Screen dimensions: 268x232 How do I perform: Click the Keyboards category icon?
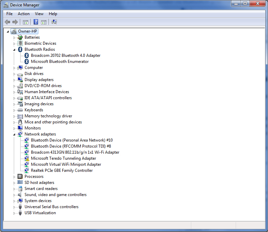20,110
